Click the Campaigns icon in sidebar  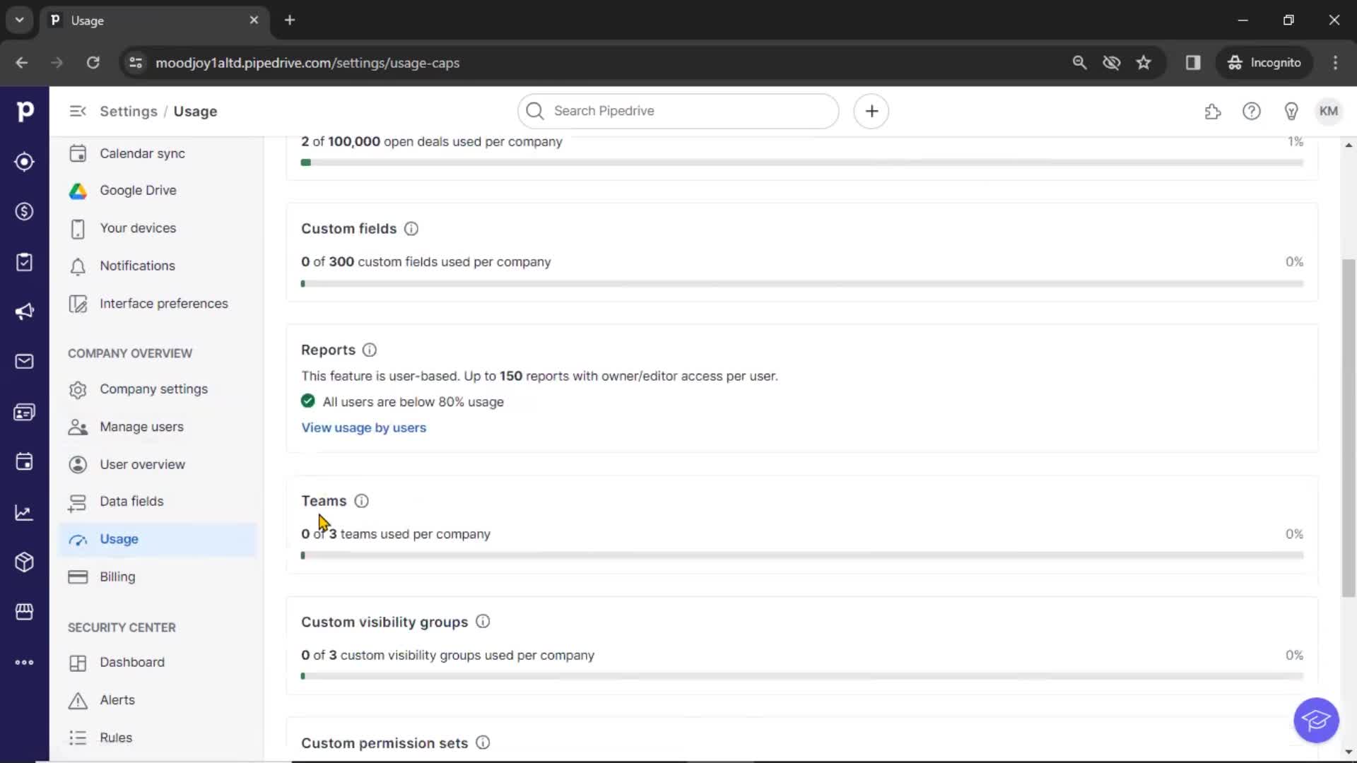[24, 311]
